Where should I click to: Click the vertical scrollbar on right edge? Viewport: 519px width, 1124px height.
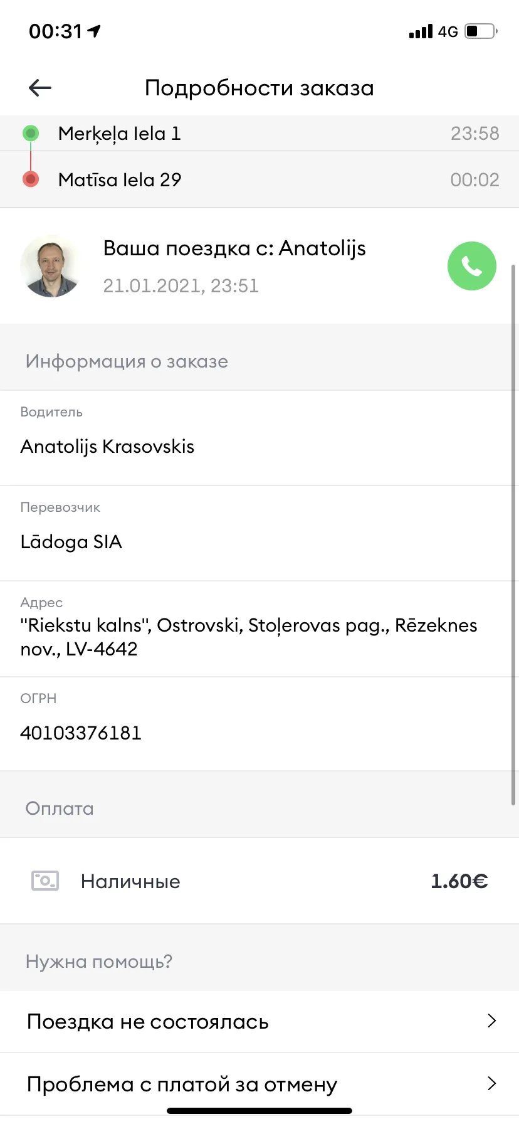513,534
